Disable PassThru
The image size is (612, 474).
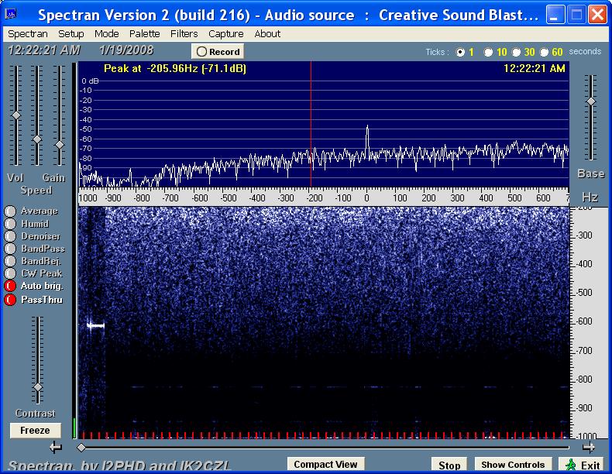click(10, 300)
